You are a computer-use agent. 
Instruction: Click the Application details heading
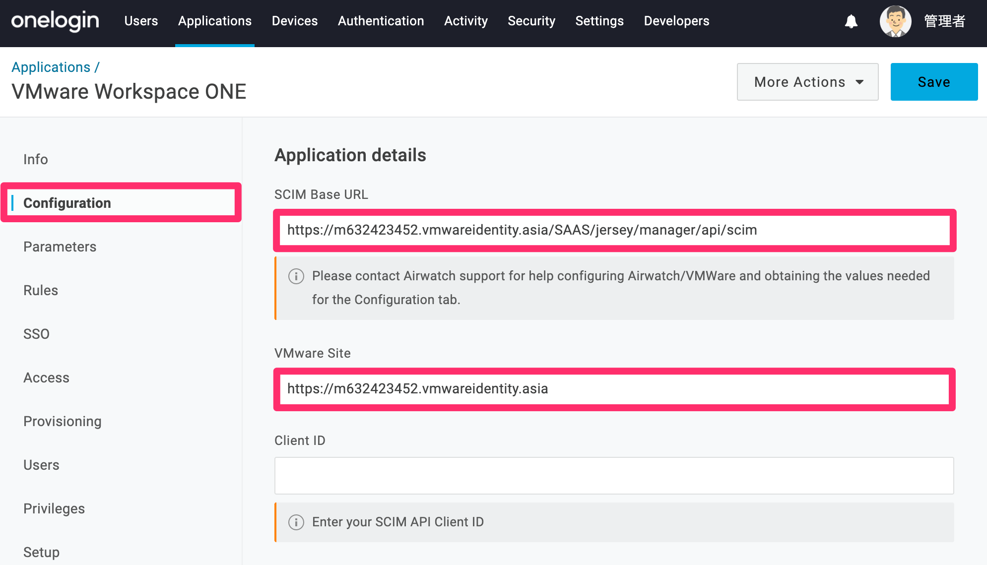[x=350, y=155]
